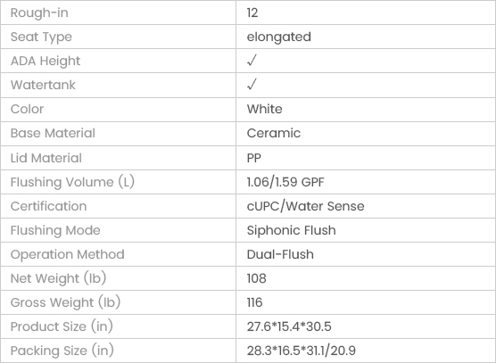Select the product size 27.6*15.4*30.5
Screen dimensions: 496x363
(289, 326)
